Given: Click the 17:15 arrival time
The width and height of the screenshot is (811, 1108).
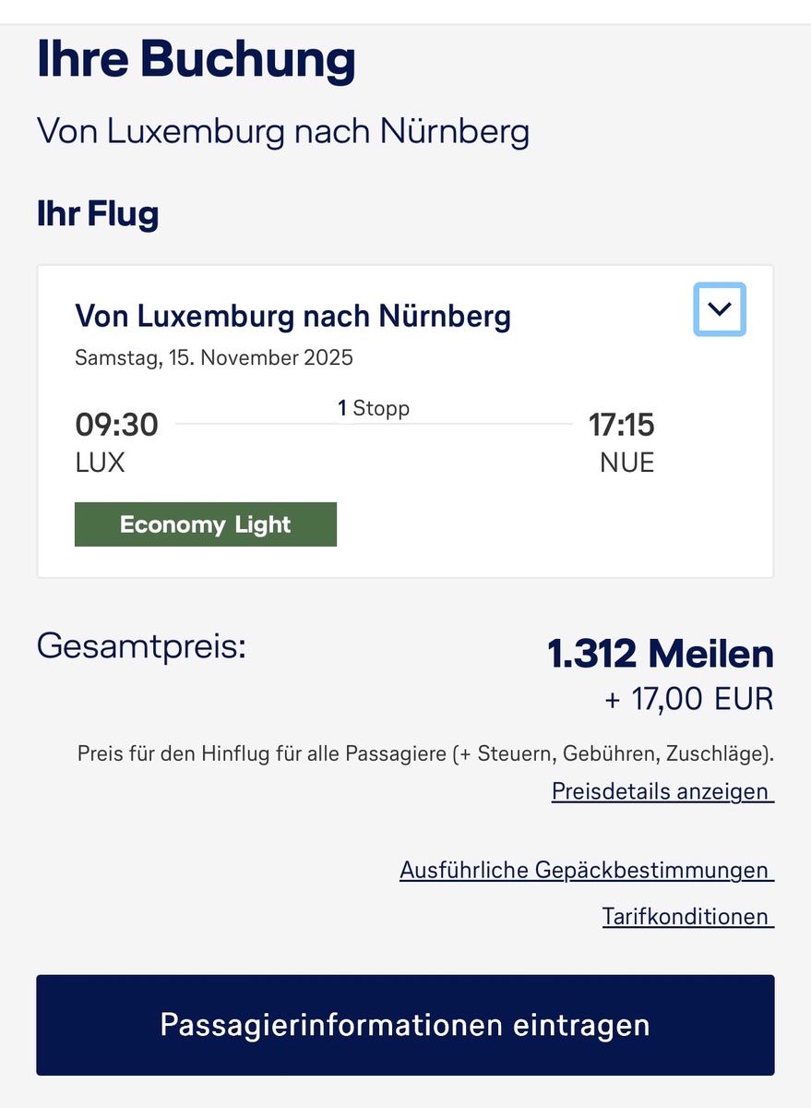Looking at the screenshot, I should [621, 426].
